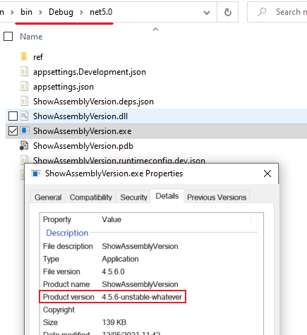
Task: Close the Properties dialog
Action: (x=267, y=173)
